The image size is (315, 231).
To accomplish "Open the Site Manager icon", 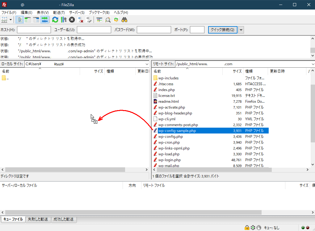I will [x=4, y=20].
